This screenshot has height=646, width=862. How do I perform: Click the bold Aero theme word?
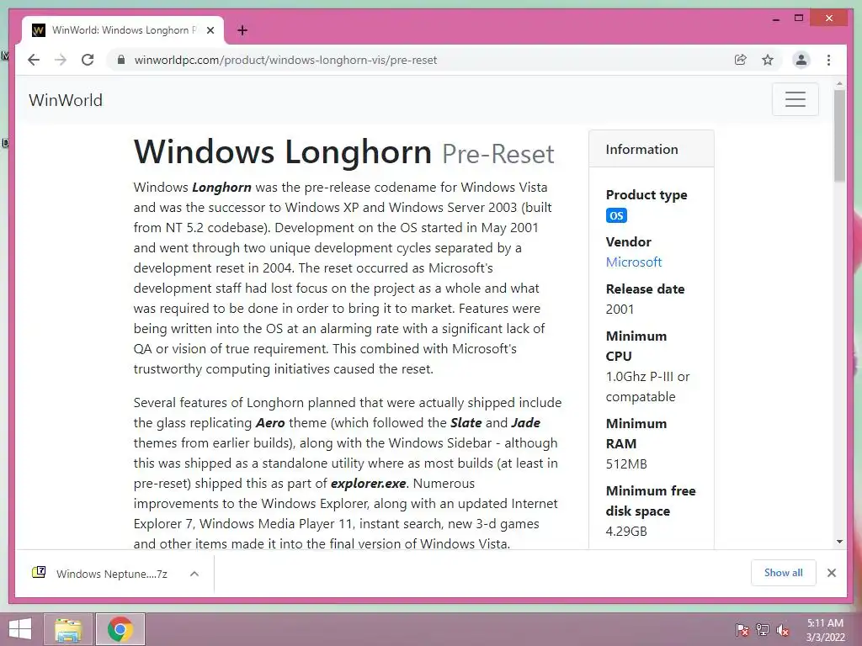tap(270, 423)
